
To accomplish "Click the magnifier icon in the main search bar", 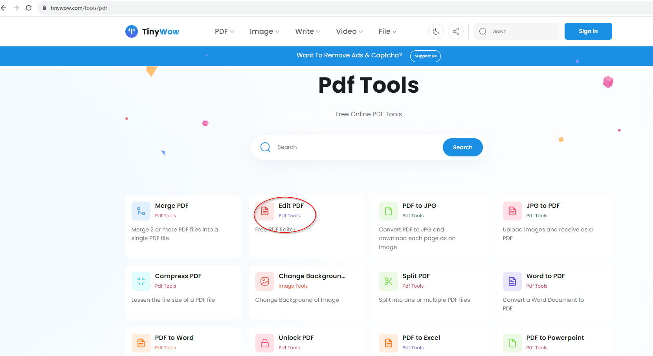I will [x=266, y=147].
